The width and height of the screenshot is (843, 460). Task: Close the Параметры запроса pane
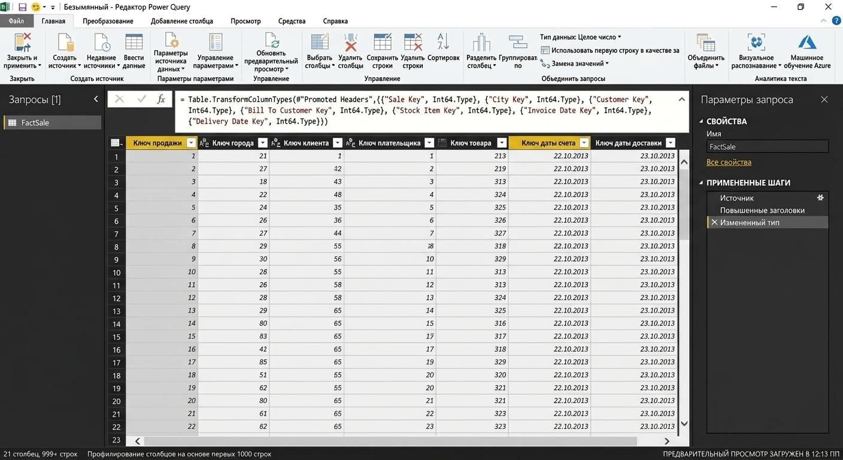pyautogui.click(x=824, y=99)
